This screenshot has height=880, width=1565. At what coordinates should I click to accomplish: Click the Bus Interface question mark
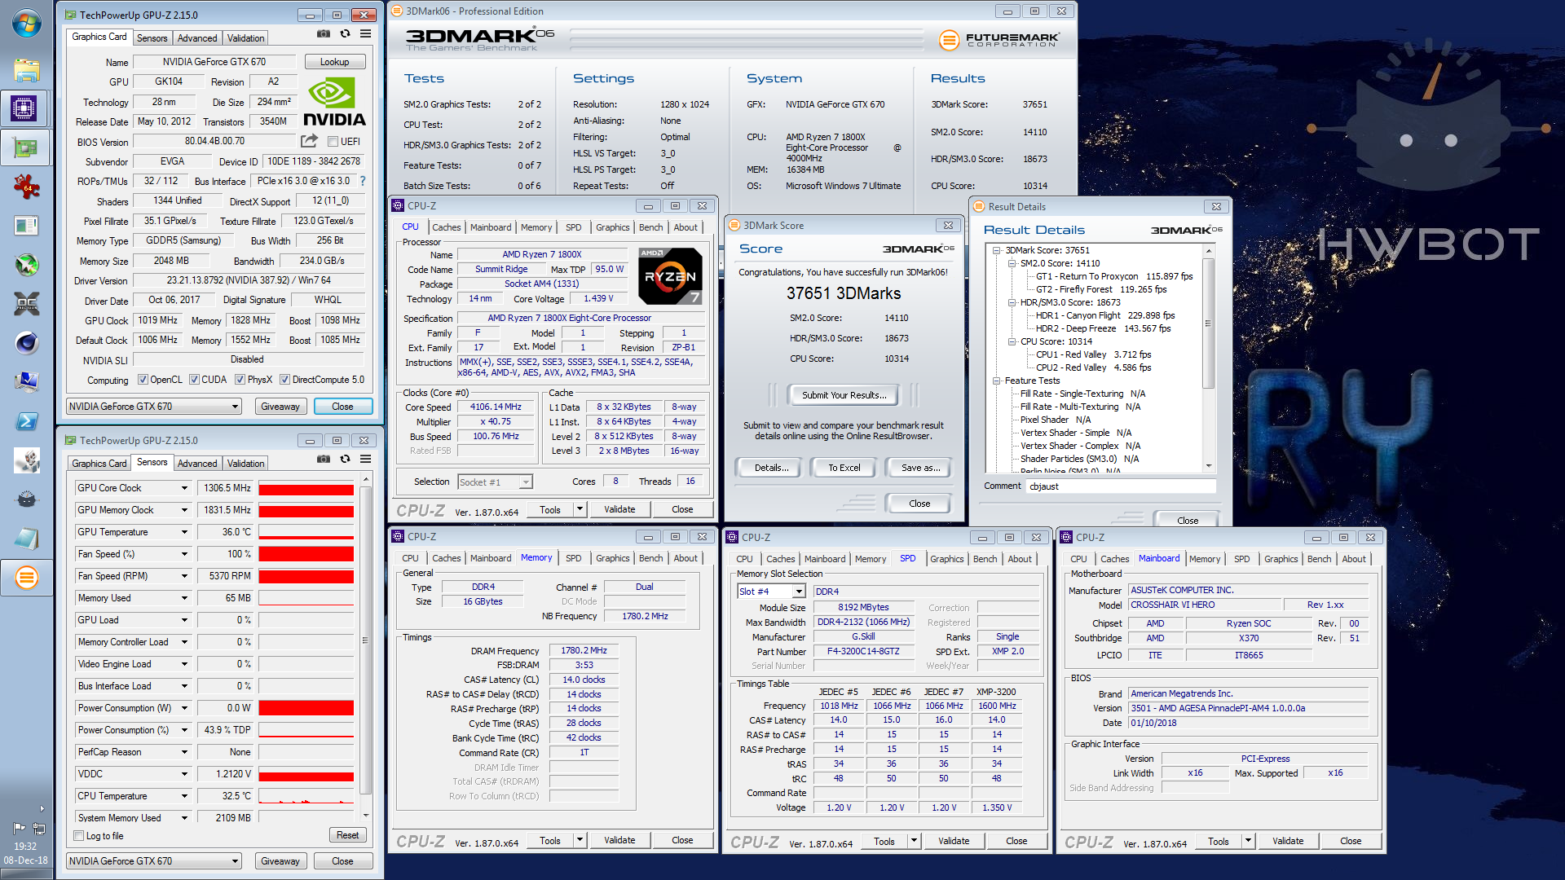[x=363, y=181]
